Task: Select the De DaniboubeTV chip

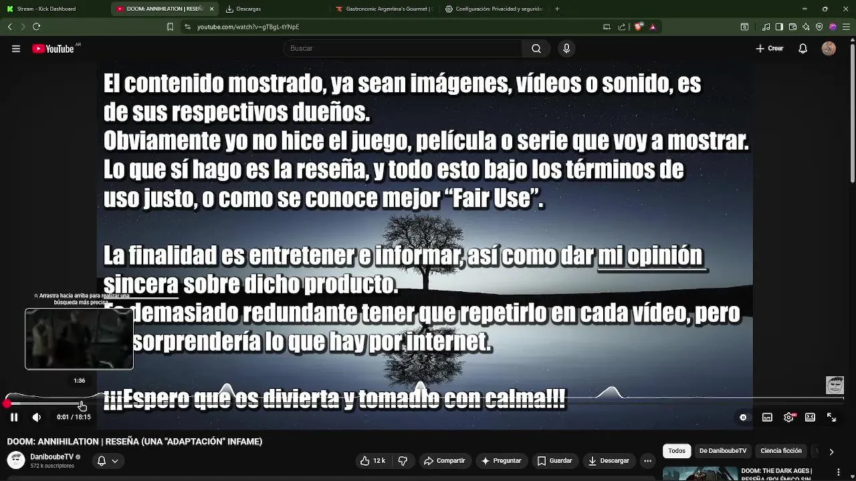Action: point(723,451)
